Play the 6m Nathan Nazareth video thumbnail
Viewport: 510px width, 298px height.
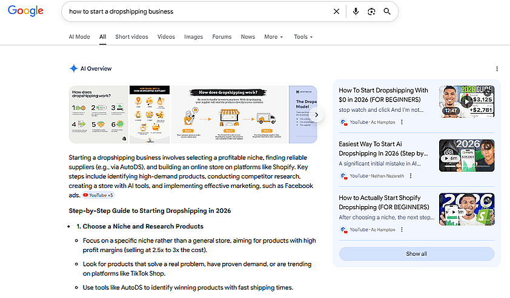coord(466,155)
